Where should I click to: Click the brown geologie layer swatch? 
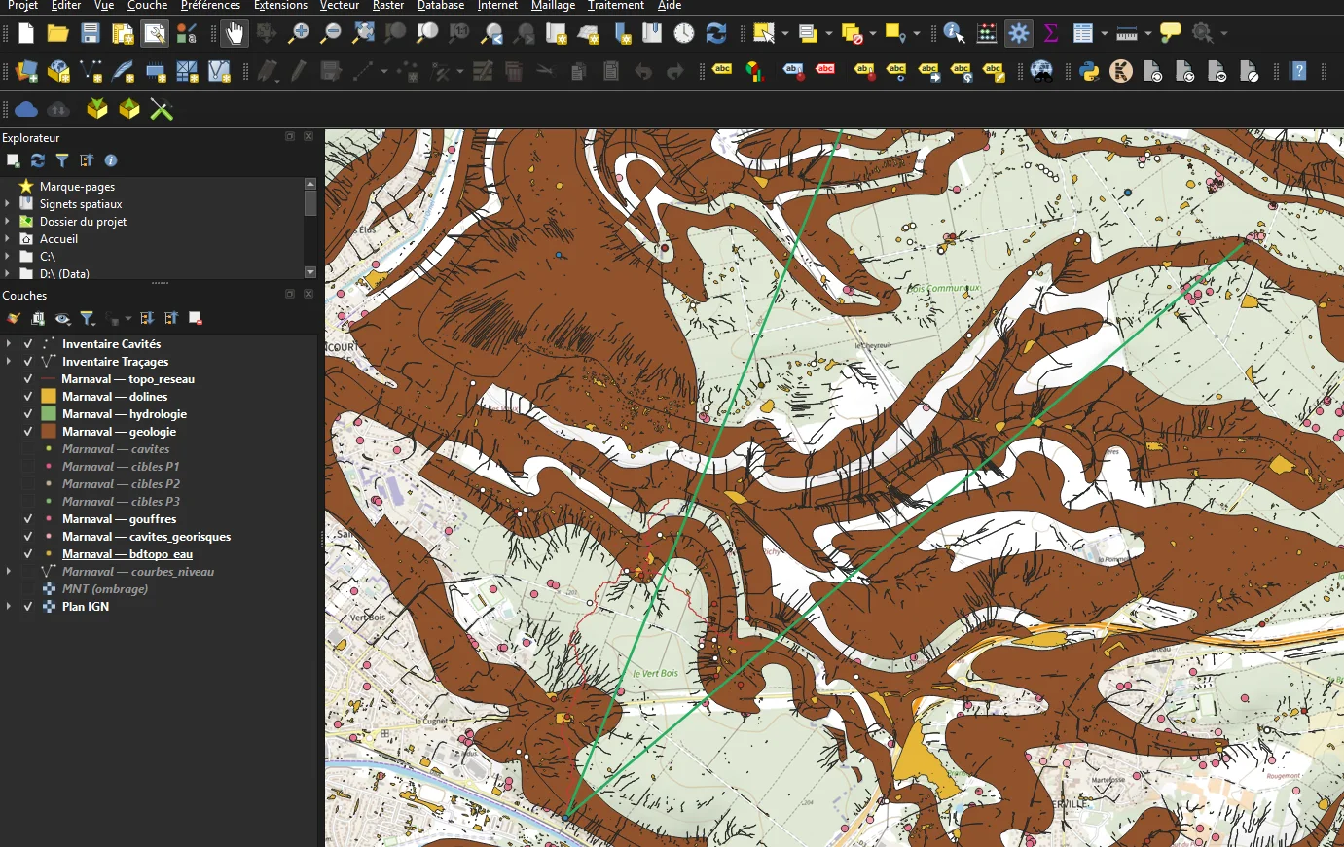49,432
